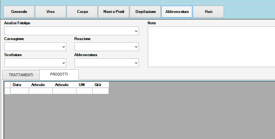Click the Abbronzatura section button
Screen dimensions: 275x139
pyautogui.click(x=177, y=12)
